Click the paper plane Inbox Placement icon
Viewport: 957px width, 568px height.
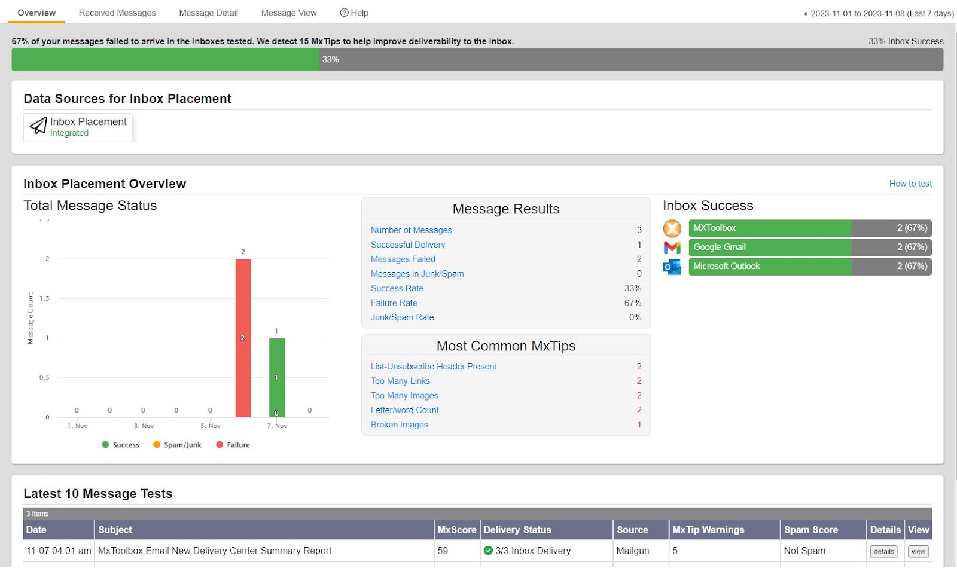pos(38,126)
